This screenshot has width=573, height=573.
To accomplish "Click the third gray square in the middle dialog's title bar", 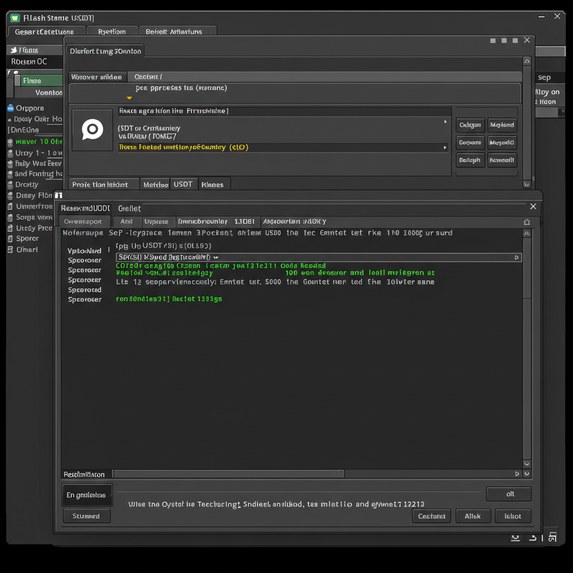I will (515, 40).
